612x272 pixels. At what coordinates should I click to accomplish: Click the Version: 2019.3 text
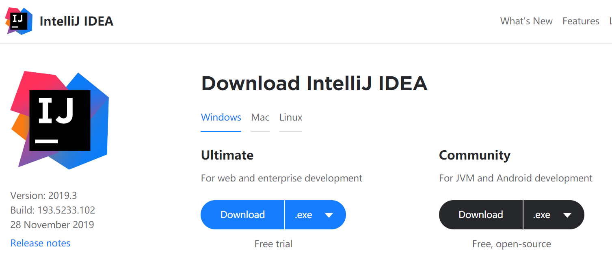point(43,196)
